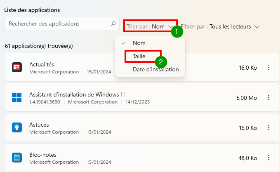Screen dimensions: 280x172
Task: Click the Astuces lightbulb icon
Action: click(17, 127)
